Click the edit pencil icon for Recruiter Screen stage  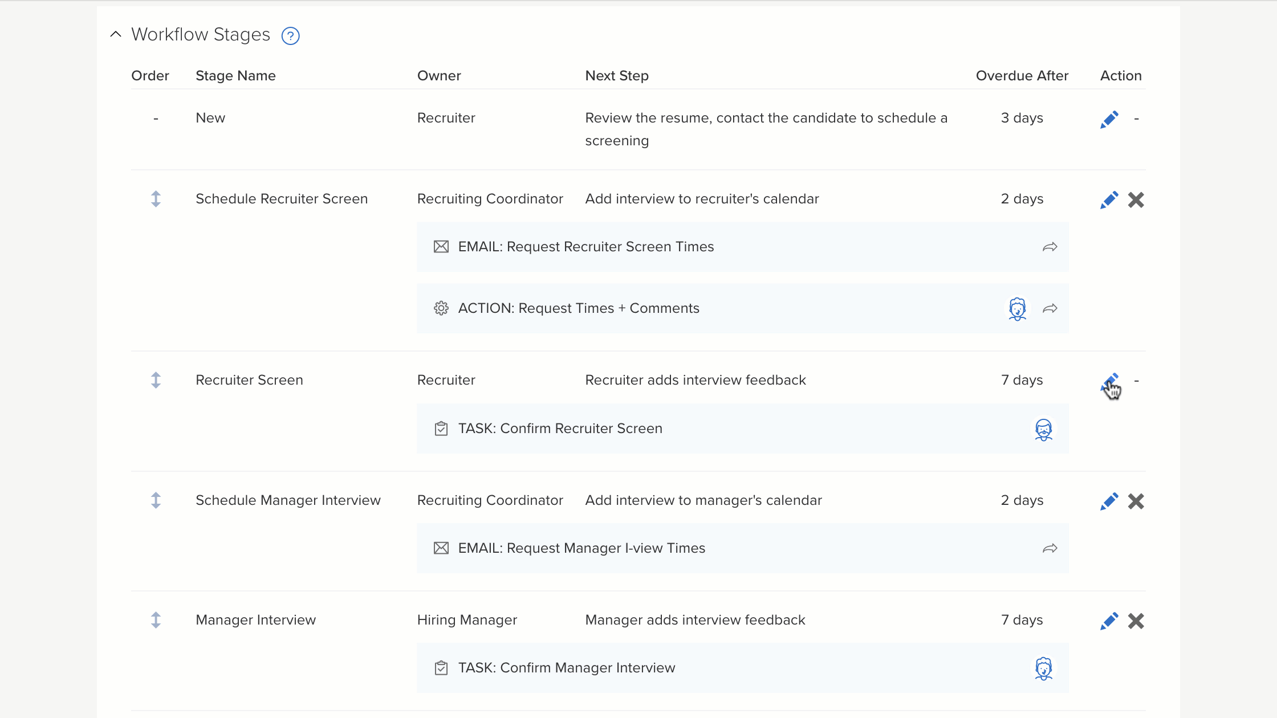tap(1109, 381)
